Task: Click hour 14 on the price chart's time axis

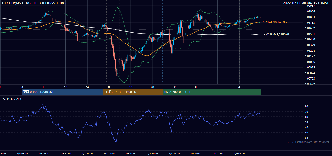Action: click(88, 87)
